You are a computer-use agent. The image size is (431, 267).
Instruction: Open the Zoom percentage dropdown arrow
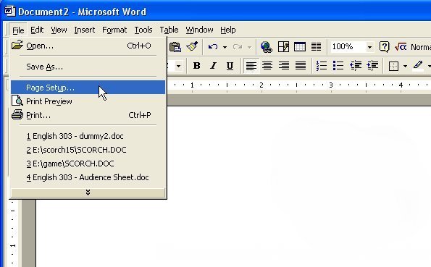click(369, 47)
